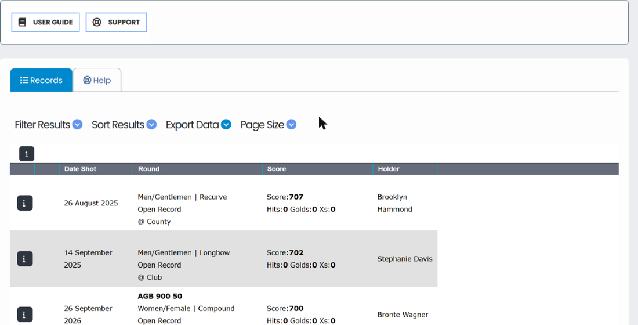The image size is (638, 325).
Task: Click the list icon on Records tab
Action: (24, 80)
